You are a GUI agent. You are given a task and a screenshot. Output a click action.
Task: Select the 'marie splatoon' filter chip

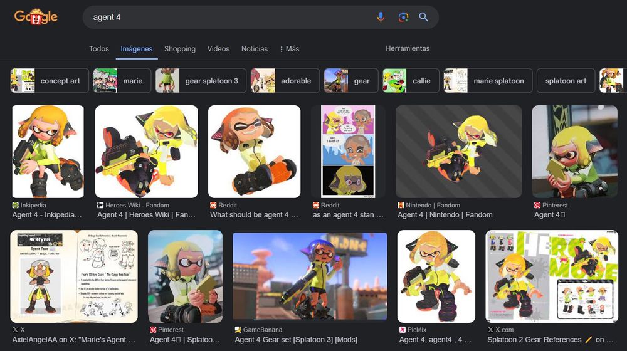488,80
